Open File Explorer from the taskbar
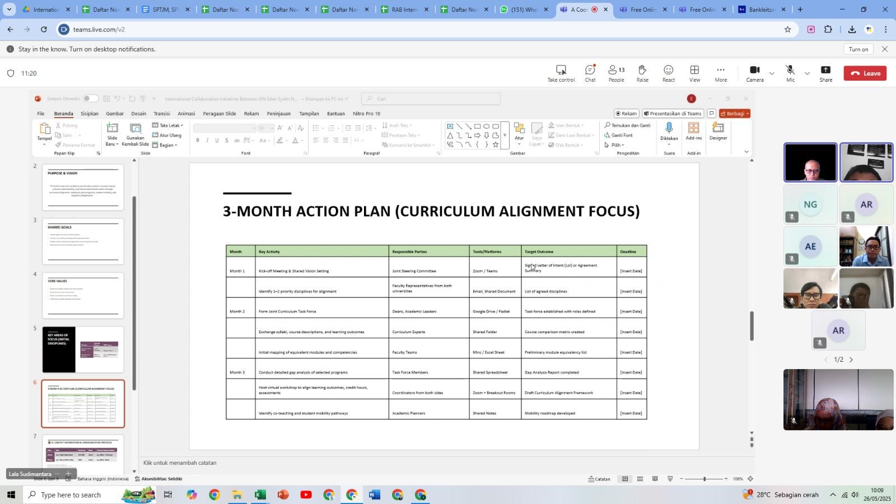This screenshot has height=504, width=896. pyautogui.click(x=237, y=495)
